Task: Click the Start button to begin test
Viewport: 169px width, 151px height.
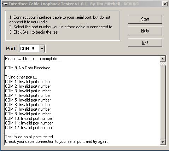Action: 145,19
